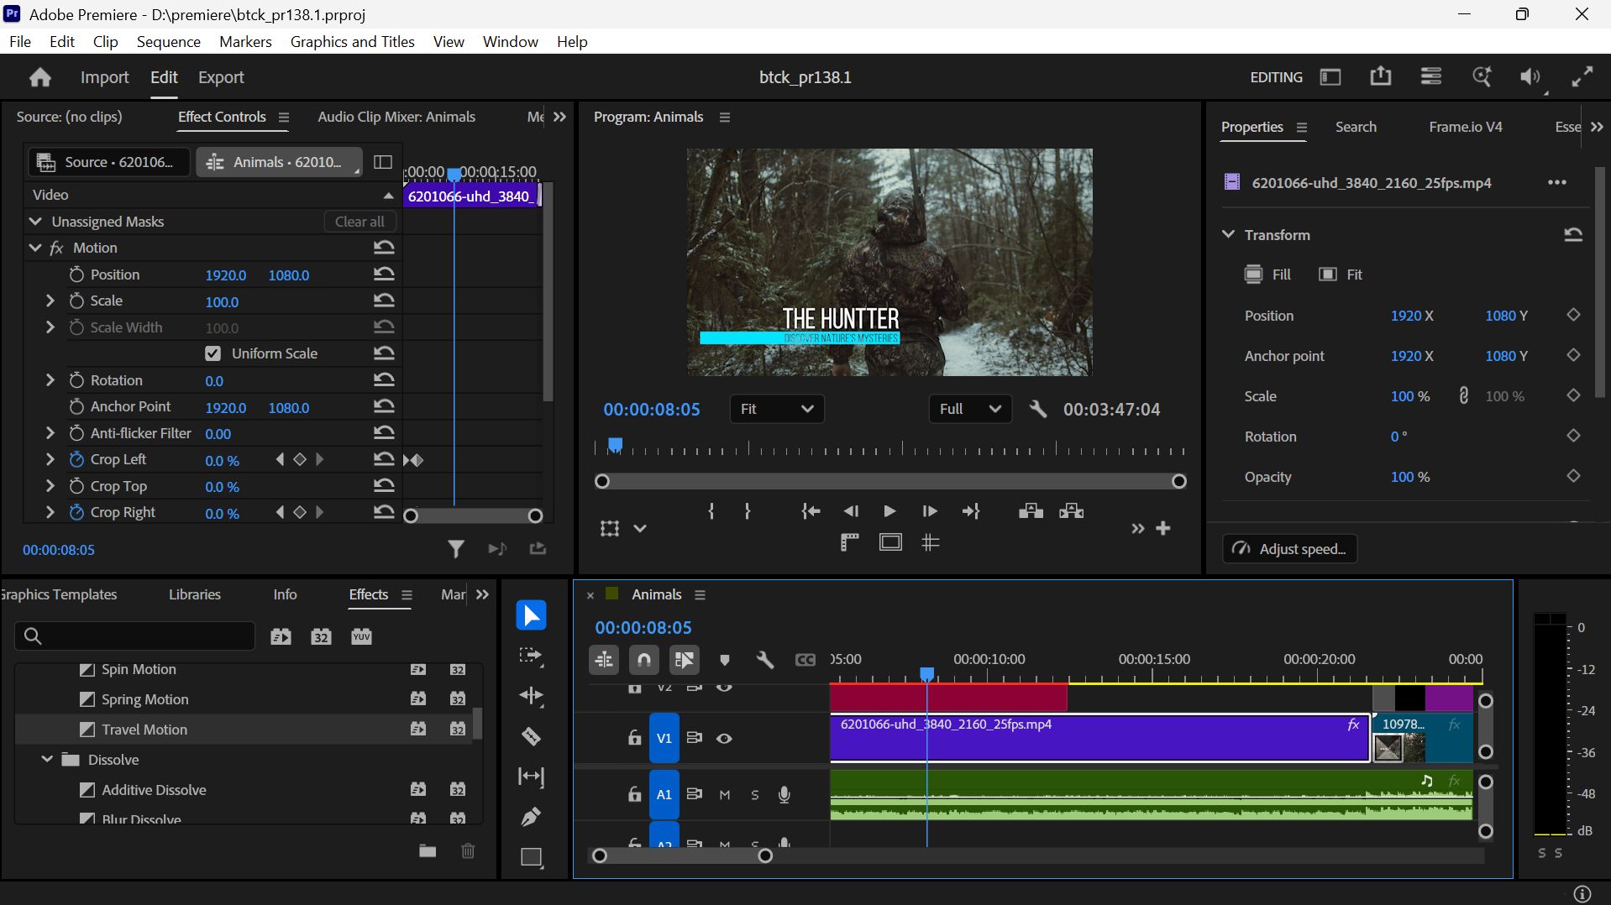
Task: Collapse the Transform section in Properties
Action: click(1228, 234)
